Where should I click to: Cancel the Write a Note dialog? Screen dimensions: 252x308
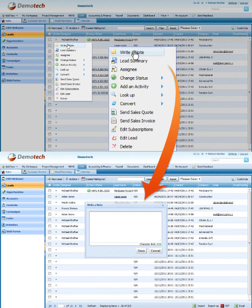(x=155, y=251)
